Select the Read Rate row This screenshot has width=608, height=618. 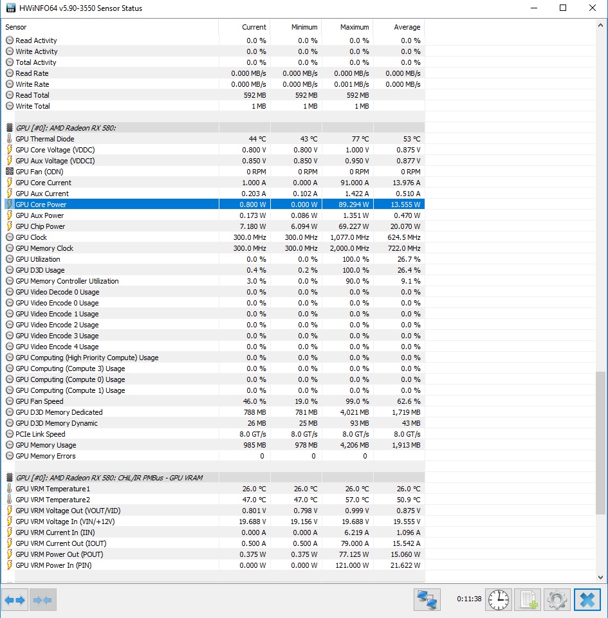[214, 73]
